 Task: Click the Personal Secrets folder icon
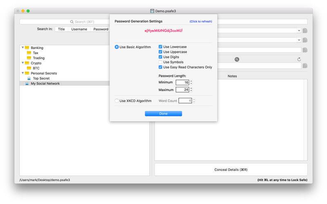pos(27,73)
